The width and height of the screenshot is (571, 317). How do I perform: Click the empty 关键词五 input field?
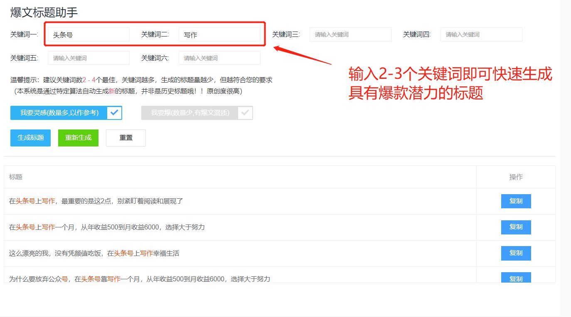pyautogui.click(x=88, y=58)
